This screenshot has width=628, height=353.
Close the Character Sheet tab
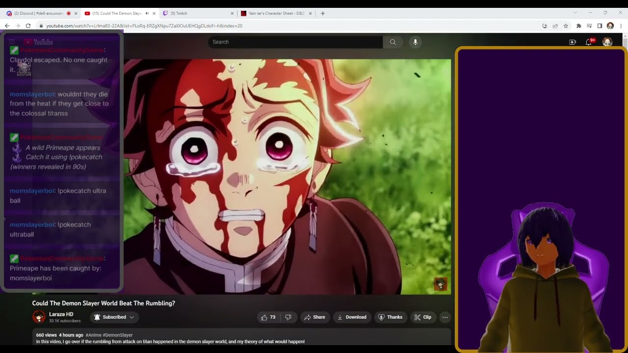point(311,13)
